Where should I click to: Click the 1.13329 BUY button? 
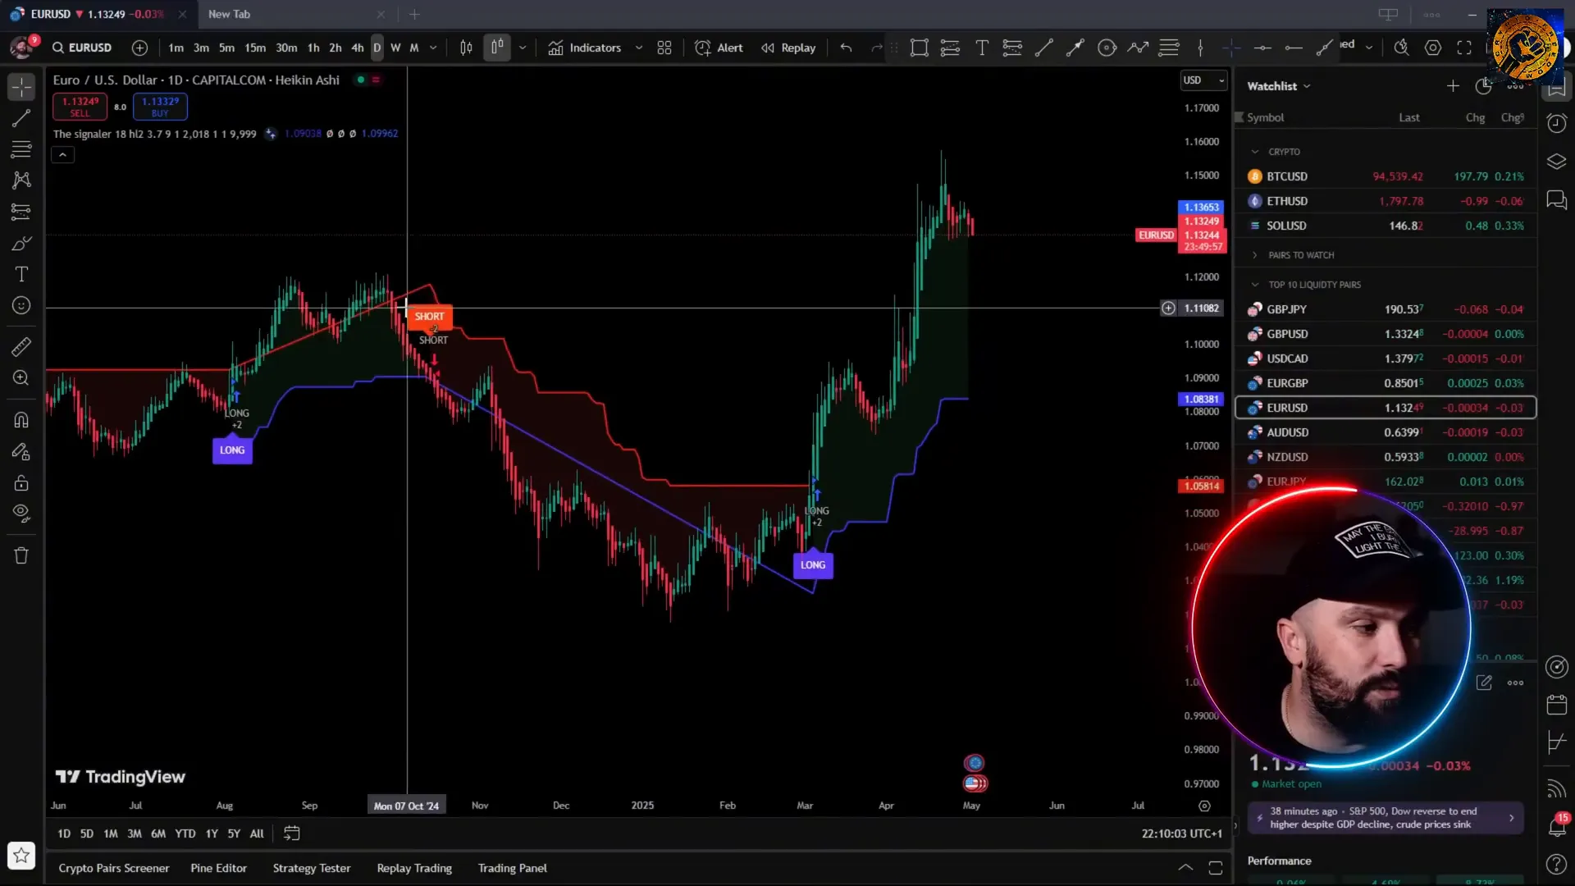click(x=160, y=107)
